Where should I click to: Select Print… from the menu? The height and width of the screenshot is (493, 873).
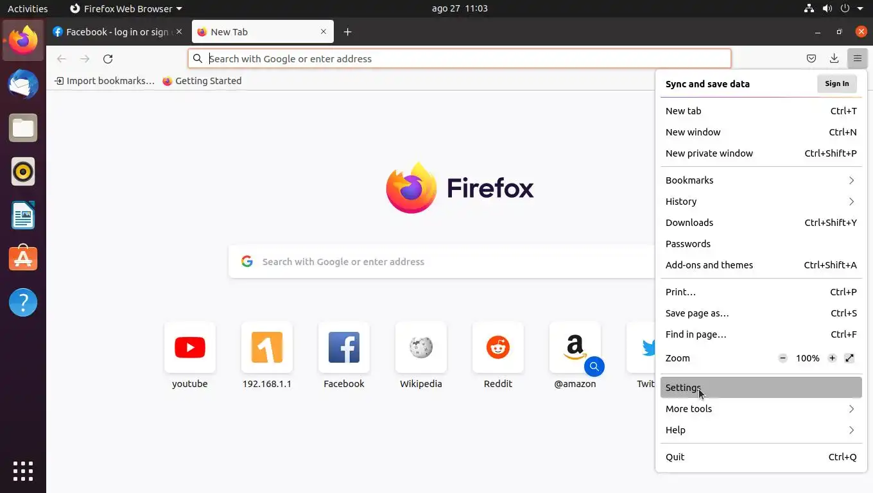(761, 292)
